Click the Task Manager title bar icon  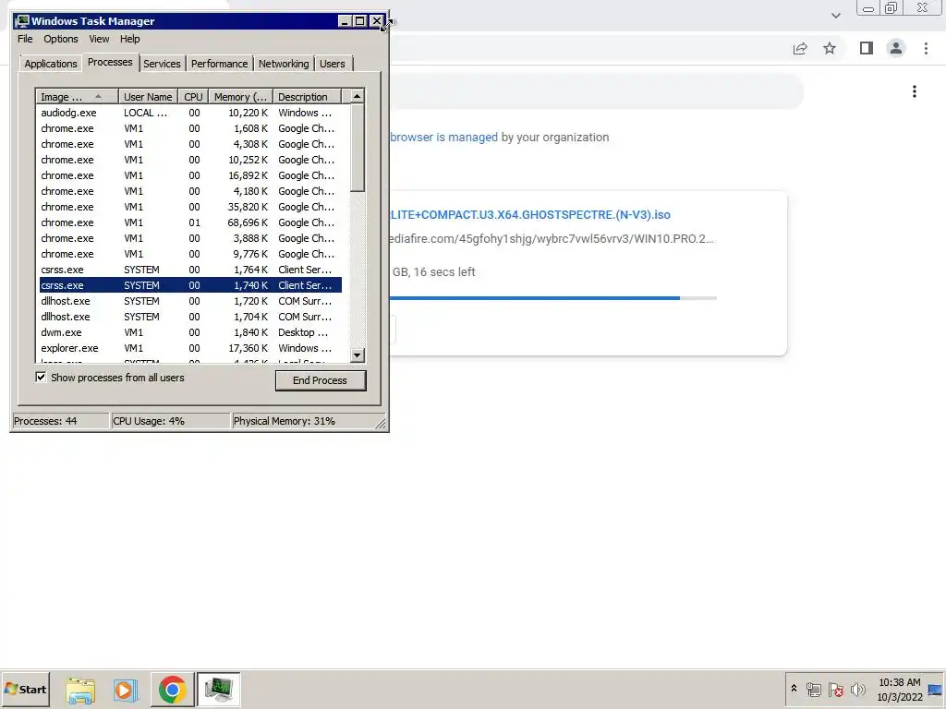pyautogui.click(x=22, y=21)
